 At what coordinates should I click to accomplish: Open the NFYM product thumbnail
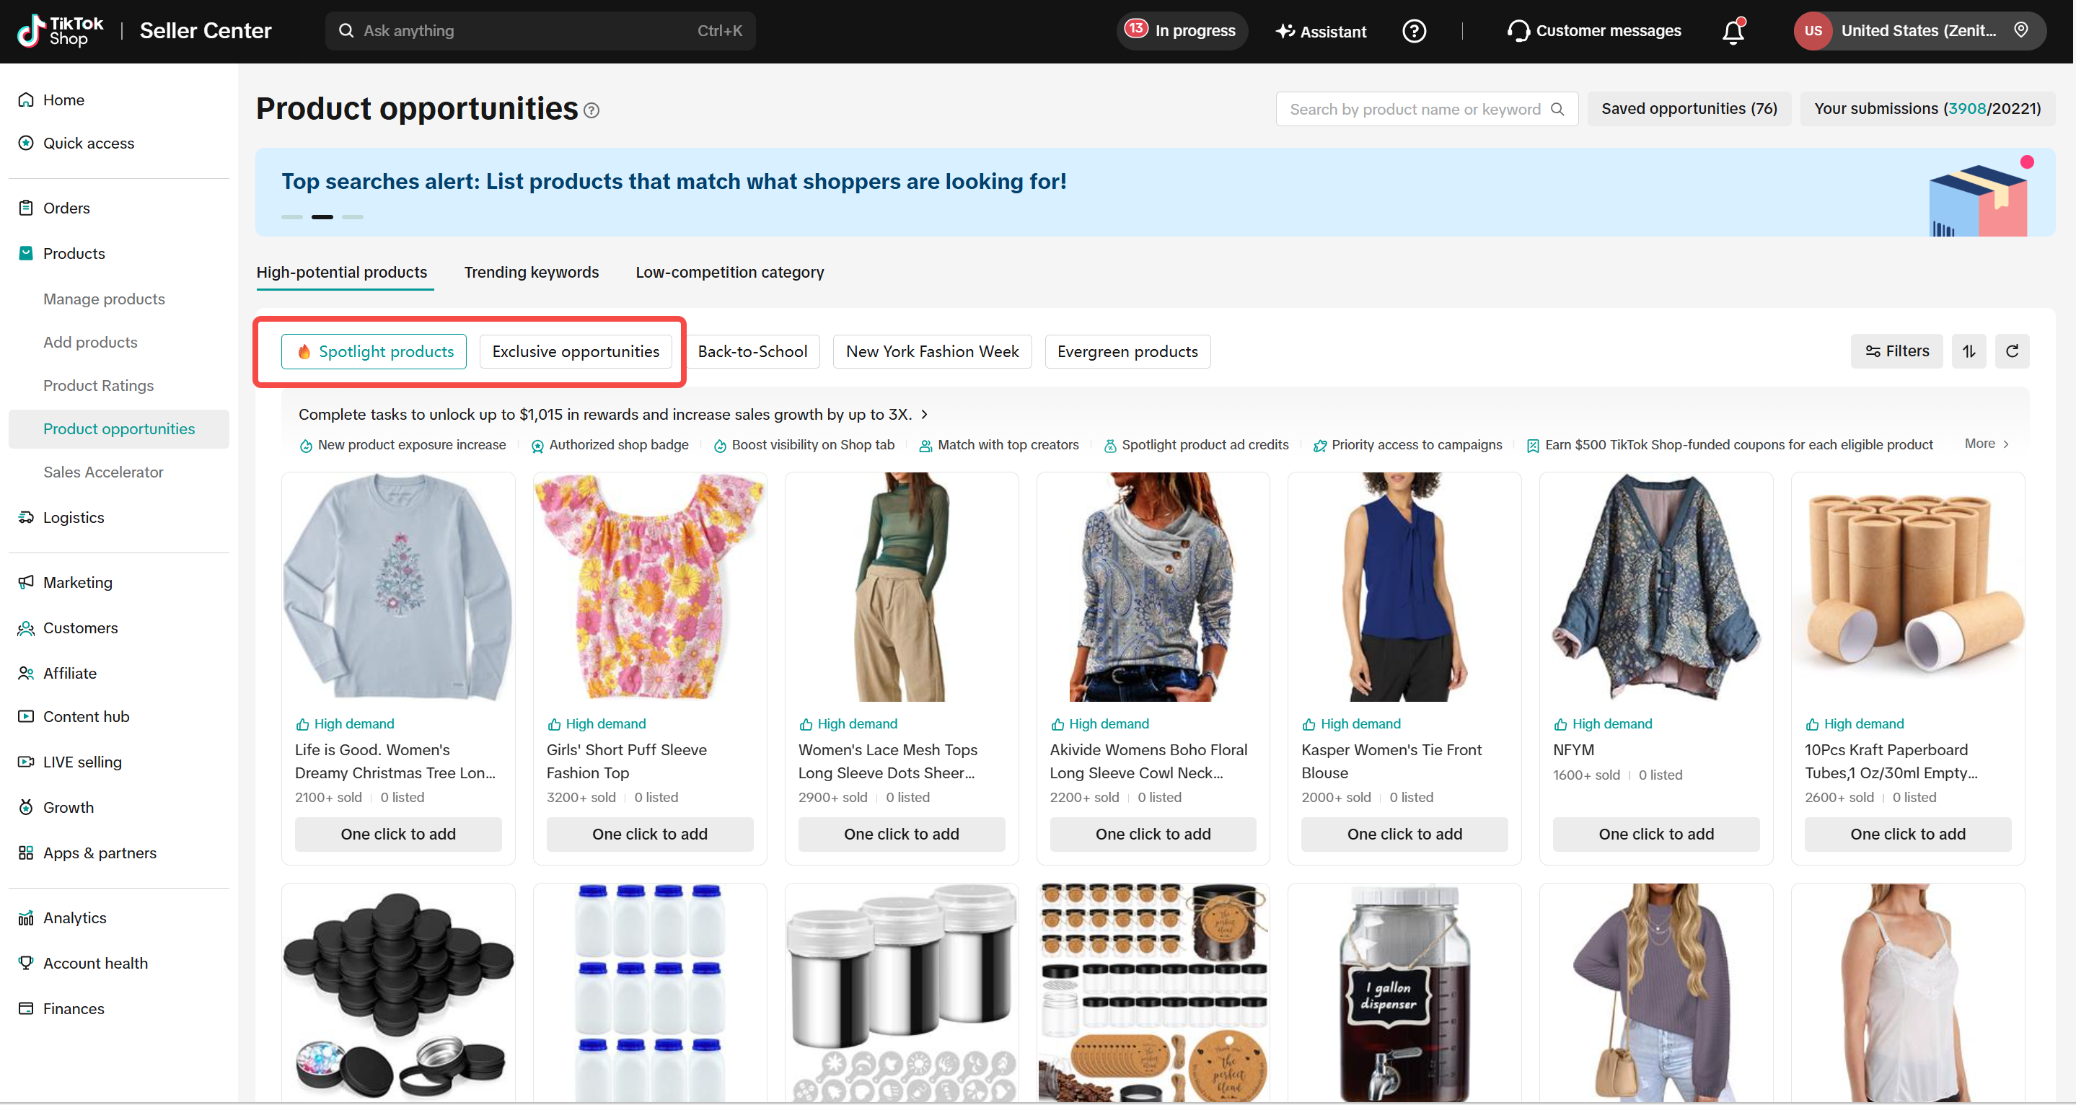(x=1656, y=586)
